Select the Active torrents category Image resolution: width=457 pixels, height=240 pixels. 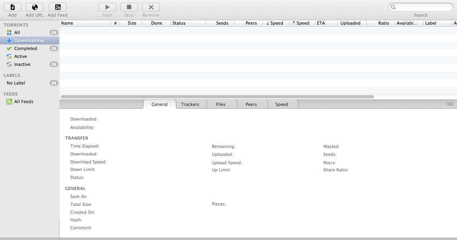29,56
